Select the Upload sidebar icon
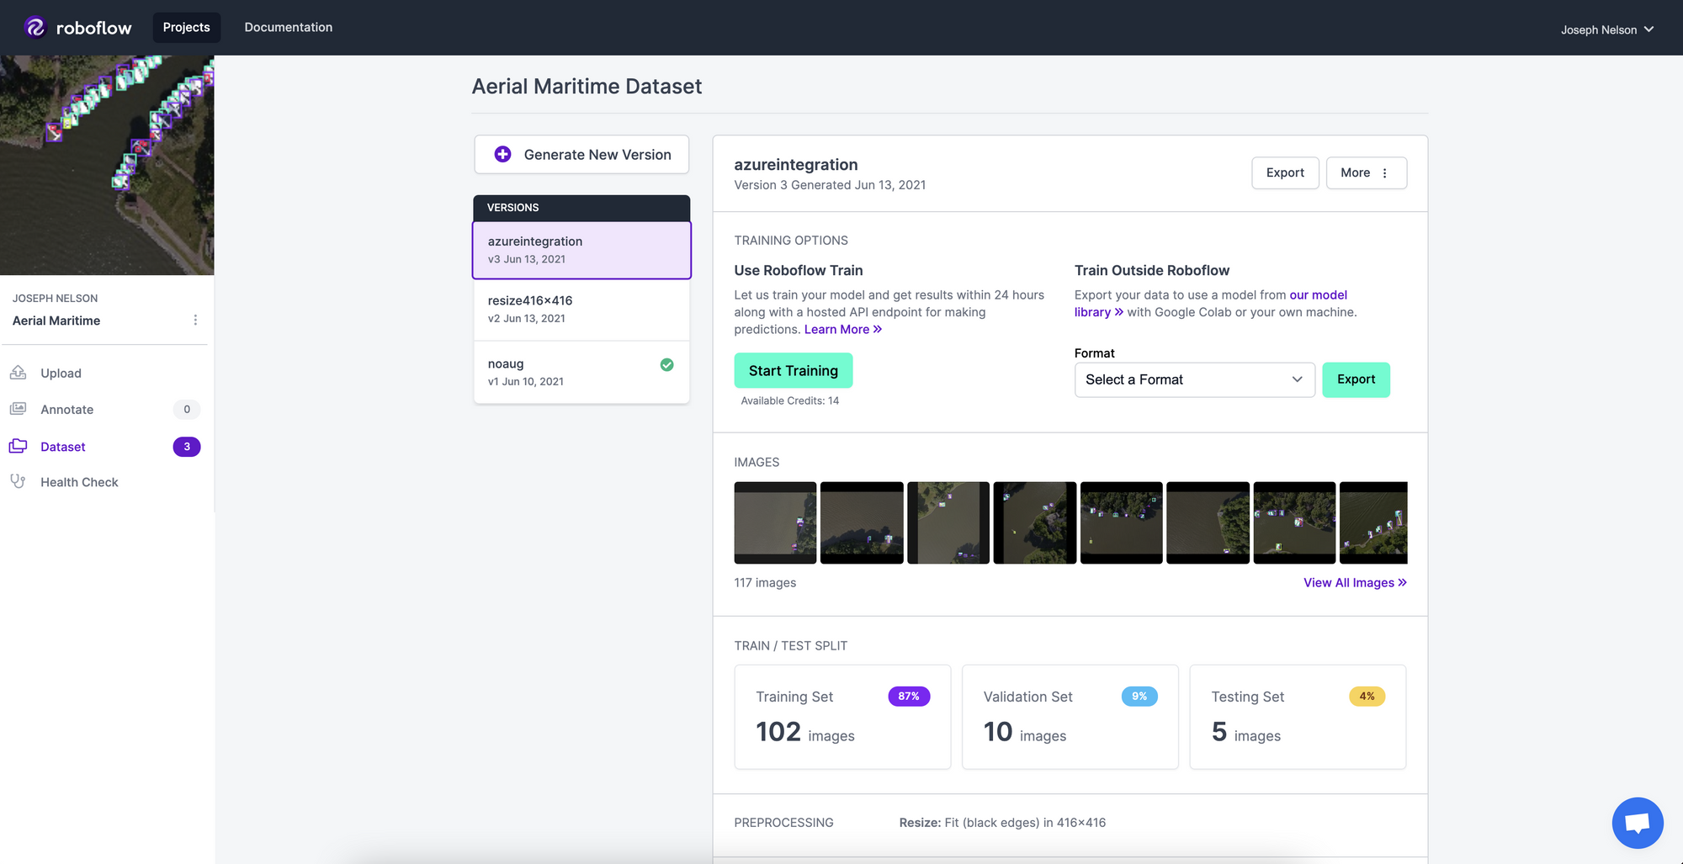This screenshot has height=864, width=1683. [19, 372]
